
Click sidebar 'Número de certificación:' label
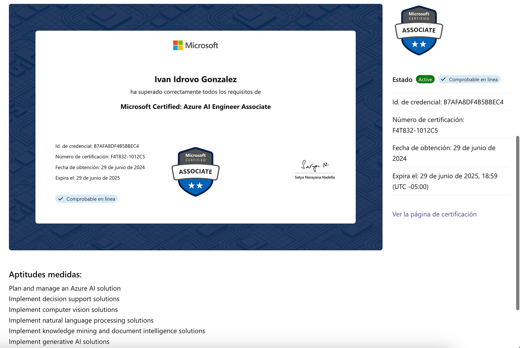click(x=428, y=120)
